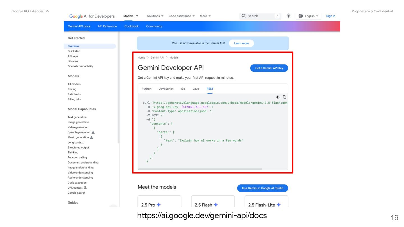Open the Models dropdown menu
The height and width of the screenshot is (227, 404).
pyautogui.click(x=131, y=16)
